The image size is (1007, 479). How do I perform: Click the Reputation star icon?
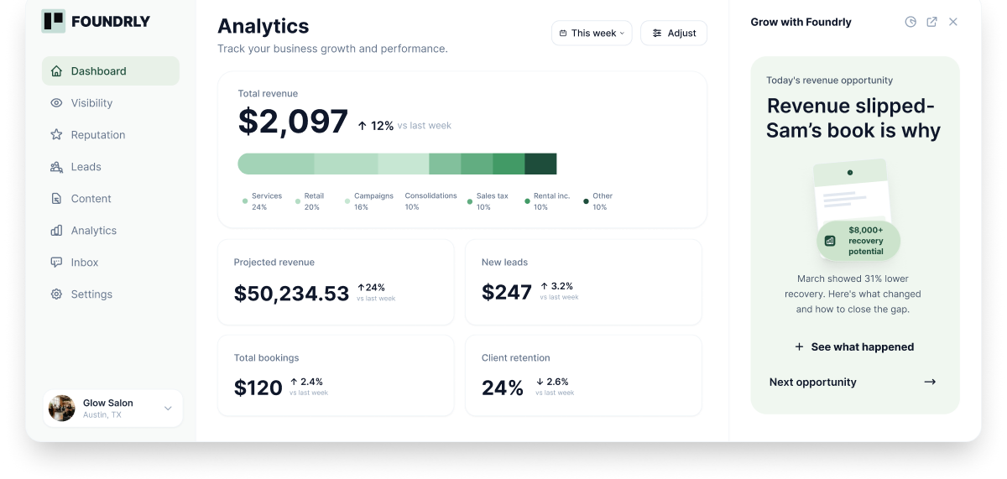[56, 135]
